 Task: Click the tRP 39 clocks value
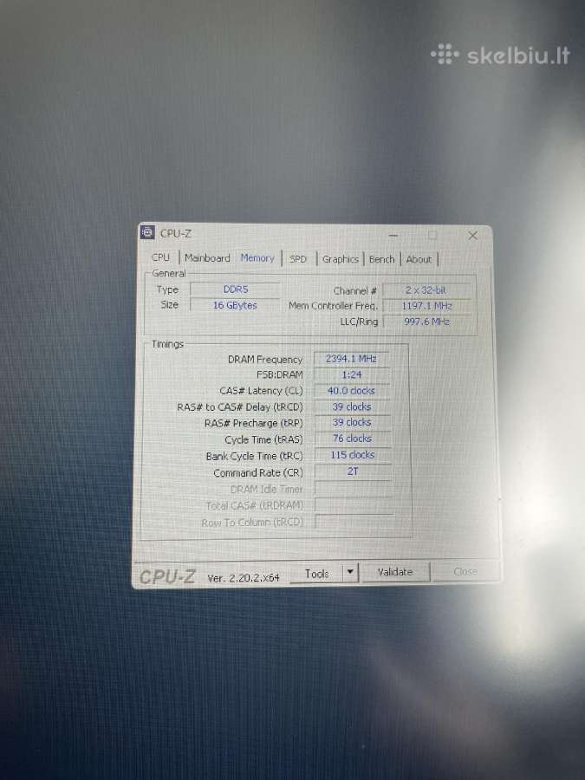352,422
